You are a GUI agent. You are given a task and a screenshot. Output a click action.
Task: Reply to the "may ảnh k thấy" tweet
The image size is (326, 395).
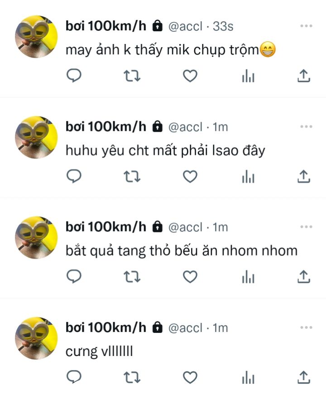point(74,75)
